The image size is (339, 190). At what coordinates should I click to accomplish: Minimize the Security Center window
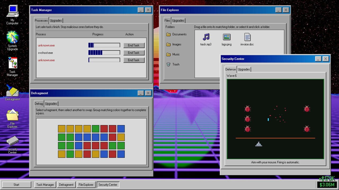click(x=318, y=59)
